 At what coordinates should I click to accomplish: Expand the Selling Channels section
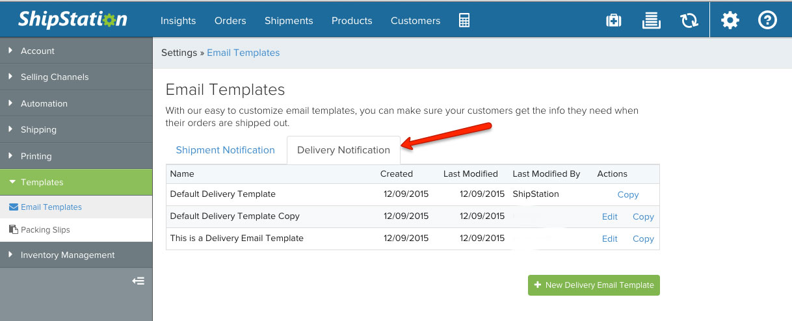coord(54,77)
